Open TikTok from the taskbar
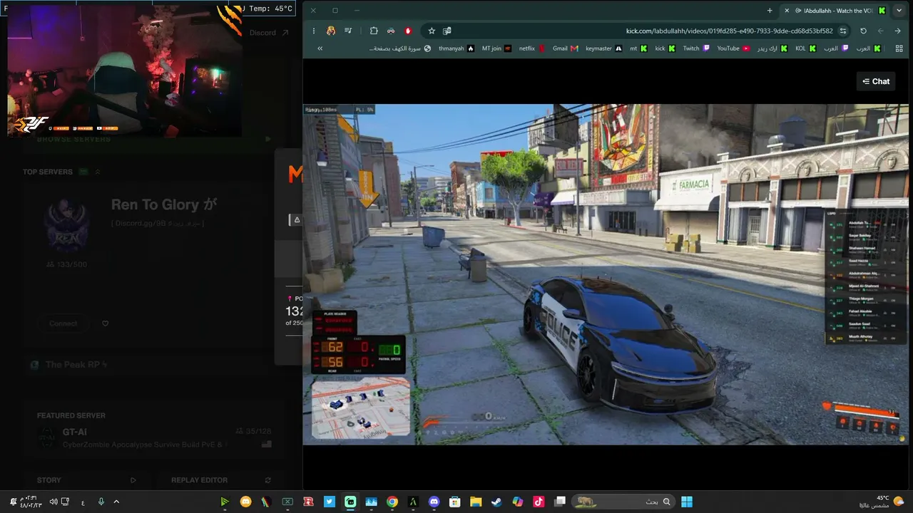 point(539,502)
